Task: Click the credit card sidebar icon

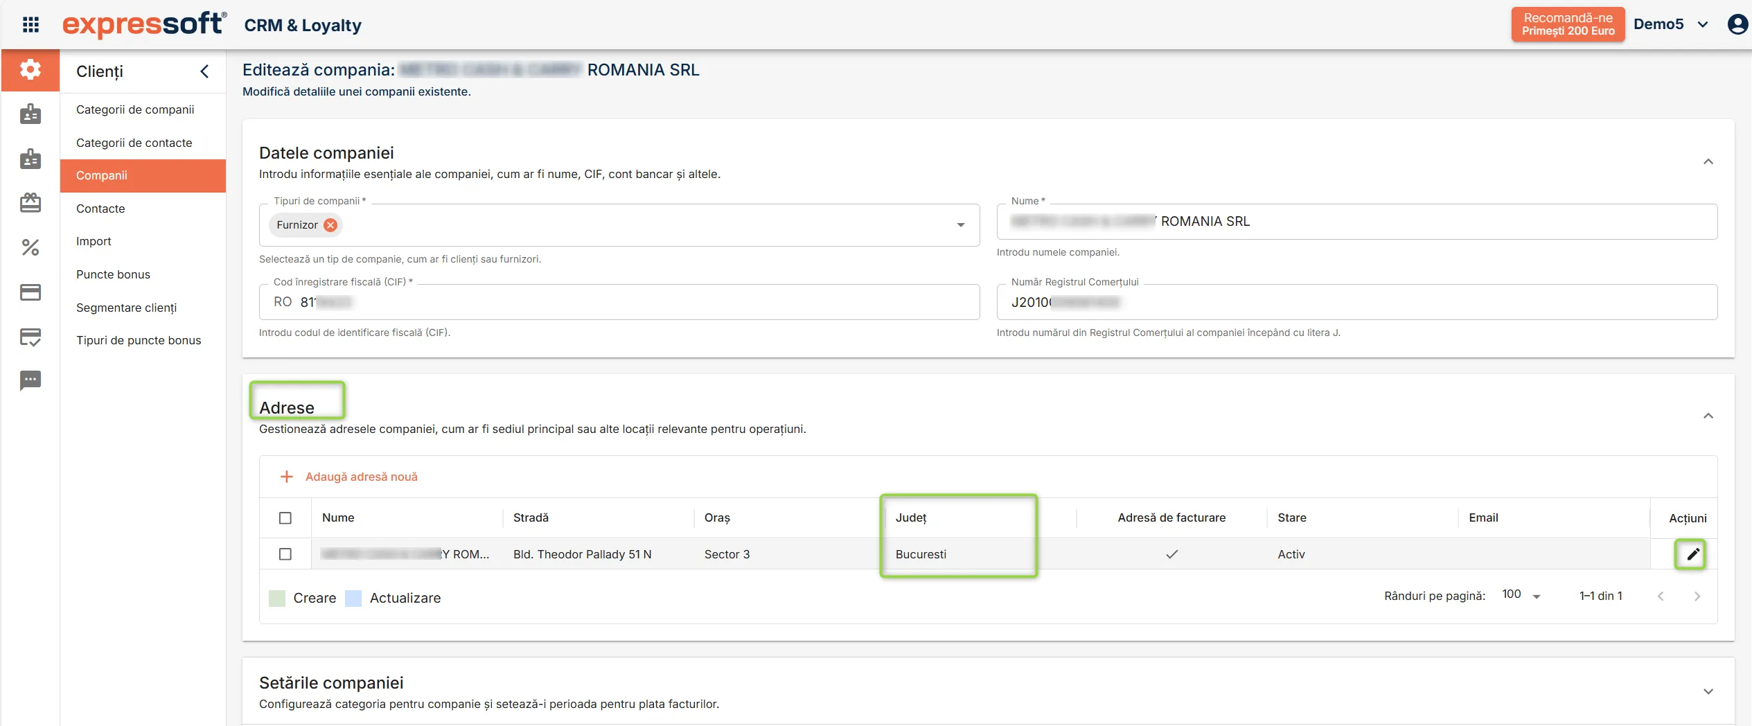Action: (30, 292)
